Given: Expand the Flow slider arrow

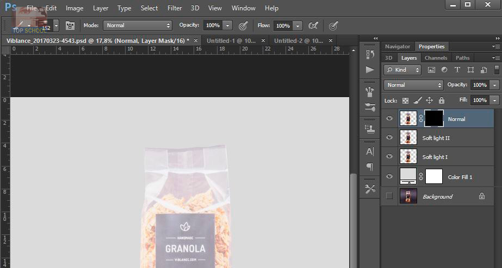Looking at the screenshot, I should tap(298, 26).
